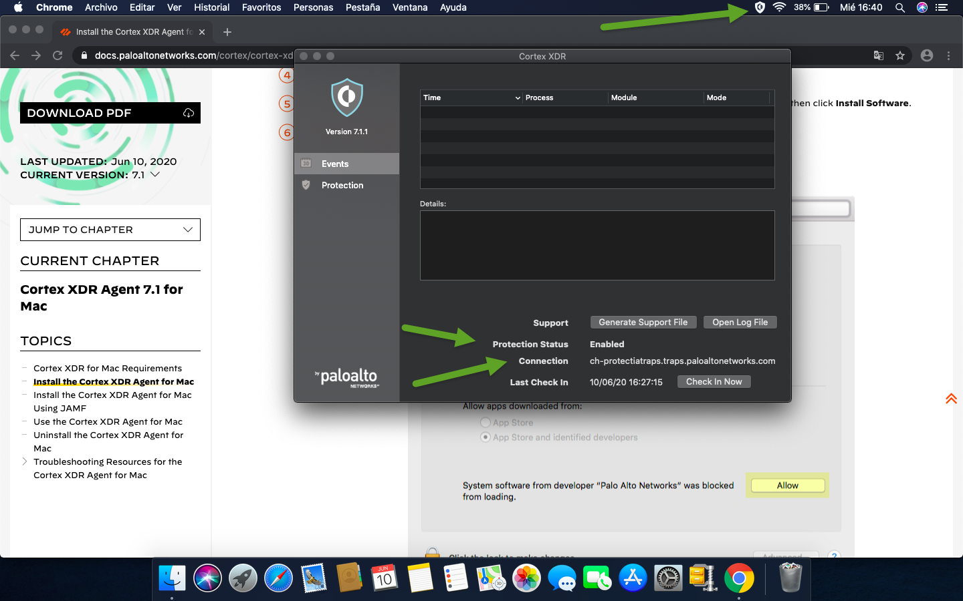
Task: Open the yellow Notes app in Dock
Action: click(420, 578)
